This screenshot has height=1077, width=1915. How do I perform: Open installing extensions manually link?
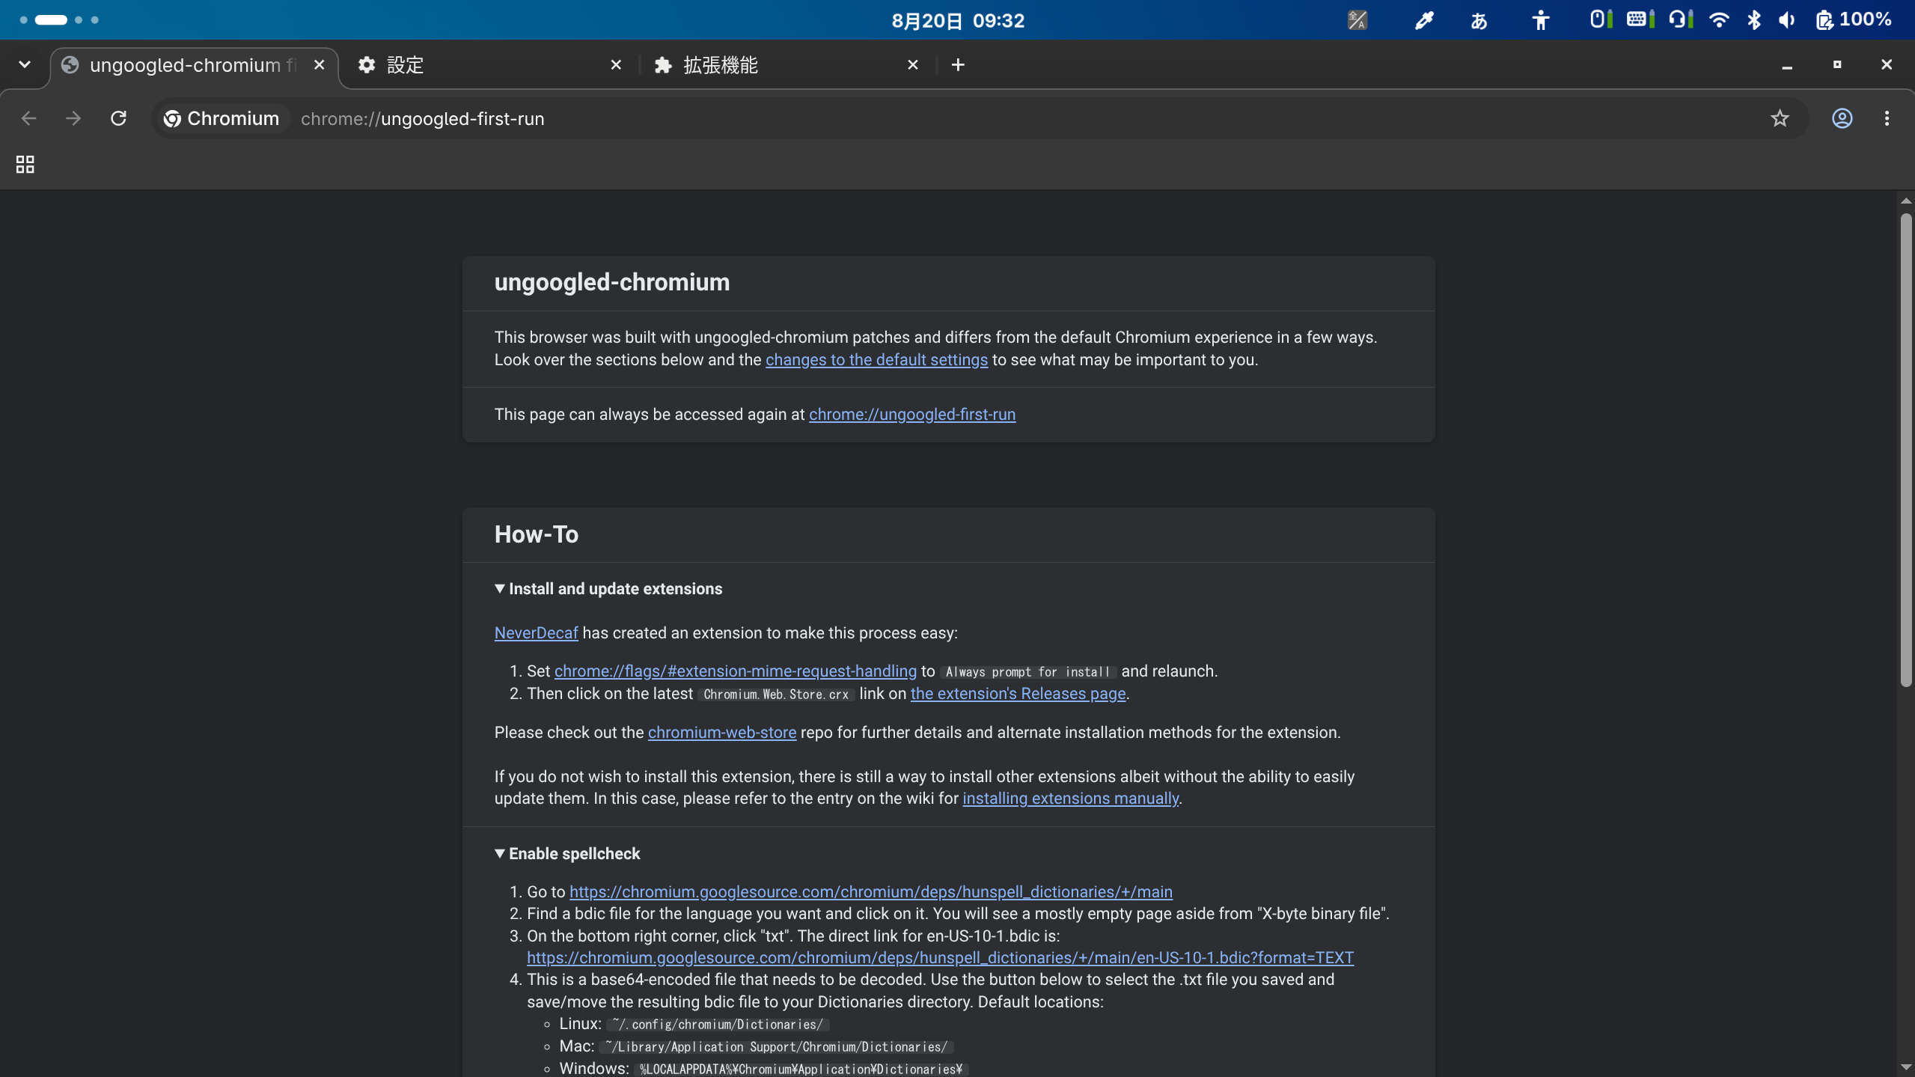tap(1070, 799)
